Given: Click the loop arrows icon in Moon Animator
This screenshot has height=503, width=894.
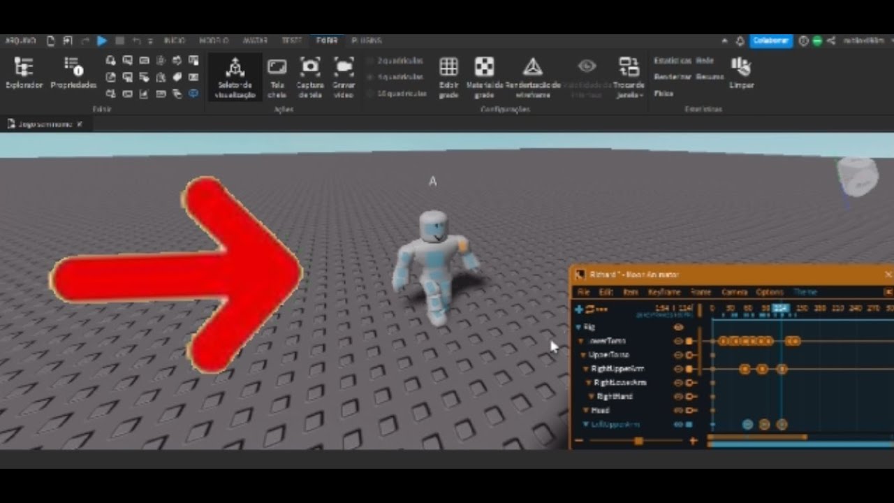Looking at the screenshot, I should (590, 309).
